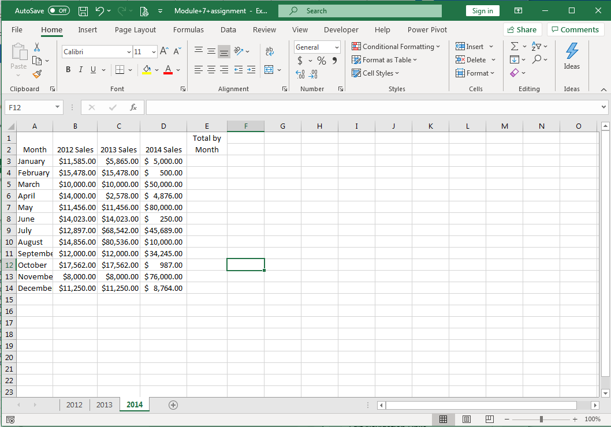Click Decrease Indent icon
The width and height of the screenshot is (611, 427).
[239, 70]
